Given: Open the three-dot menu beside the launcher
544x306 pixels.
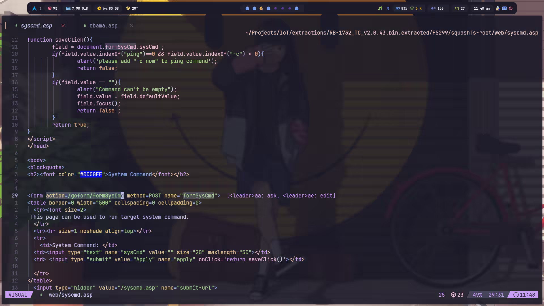Looking at the screenshot, I should tap(41, 8).
